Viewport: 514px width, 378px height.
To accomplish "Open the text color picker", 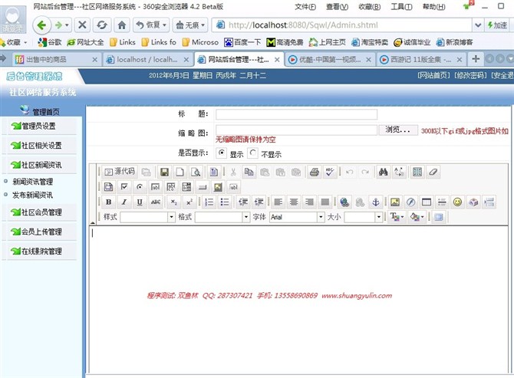I will (397, 218).
